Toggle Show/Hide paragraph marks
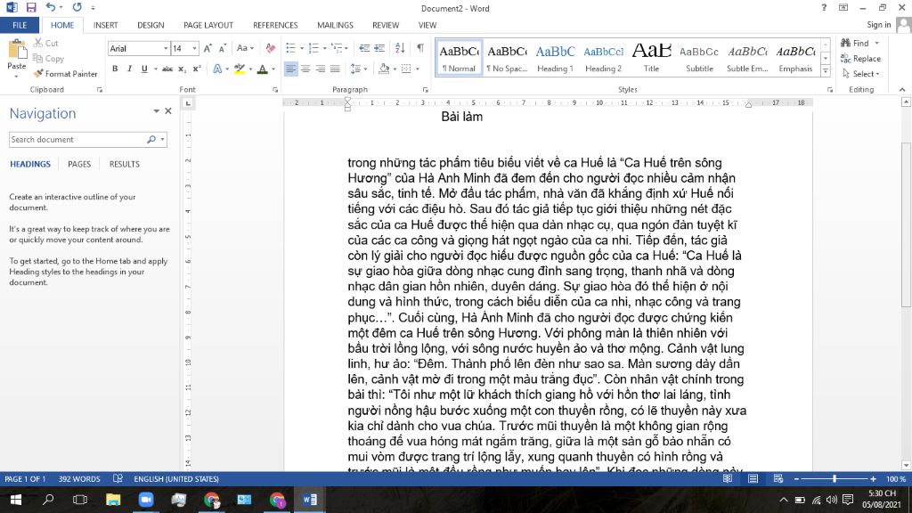 420,48
